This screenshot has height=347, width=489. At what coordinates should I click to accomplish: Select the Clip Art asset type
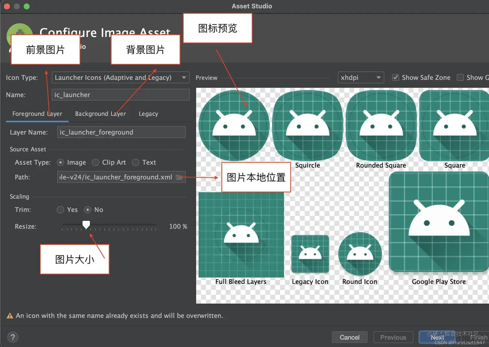tap(95, 162)
